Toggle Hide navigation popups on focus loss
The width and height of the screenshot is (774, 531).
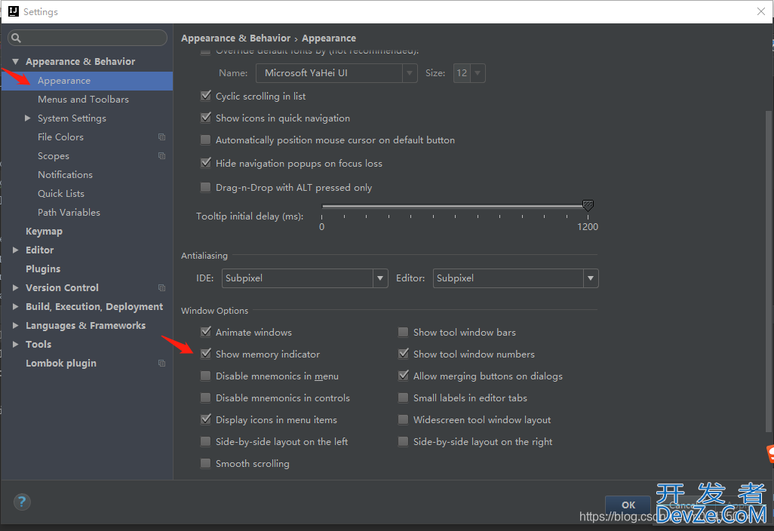coord(206,163)
